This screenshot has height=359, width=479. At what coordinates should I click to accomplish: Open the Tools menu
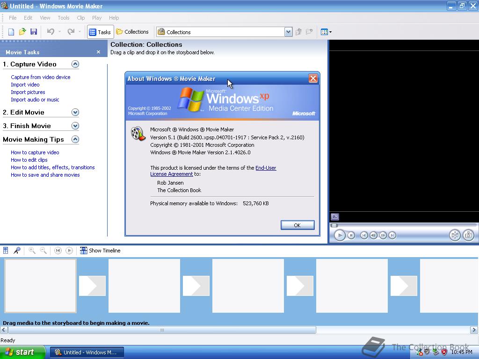pyautogui.click(x=64, y=18)
